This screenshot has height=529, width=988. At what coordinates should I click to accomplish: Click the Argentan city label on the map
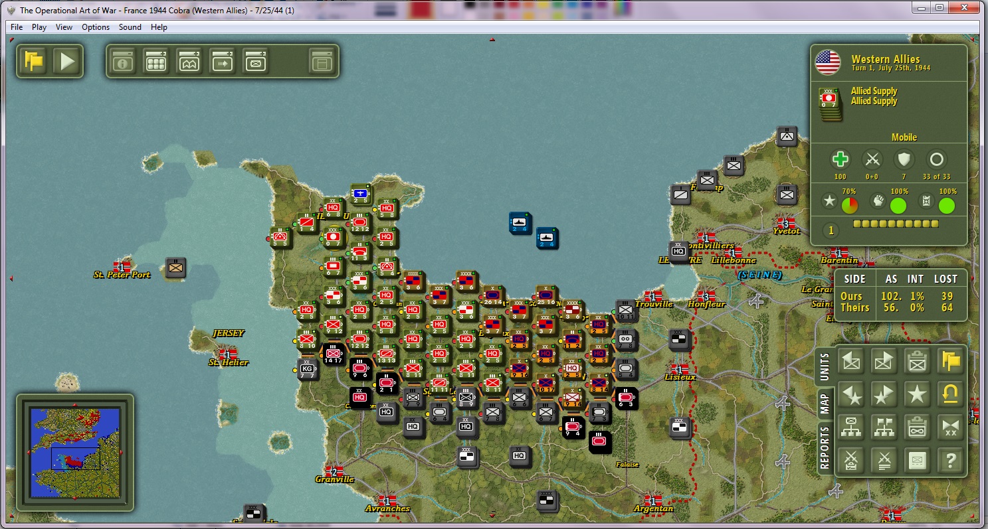[x=654, y=508]
